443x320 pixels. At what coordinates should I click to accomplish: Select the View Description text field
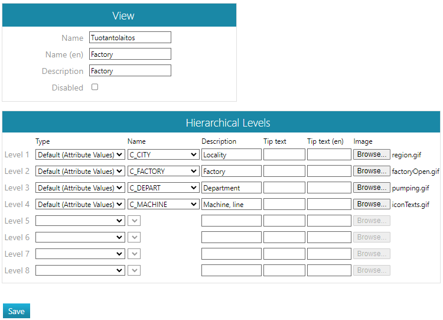[130, 70]
